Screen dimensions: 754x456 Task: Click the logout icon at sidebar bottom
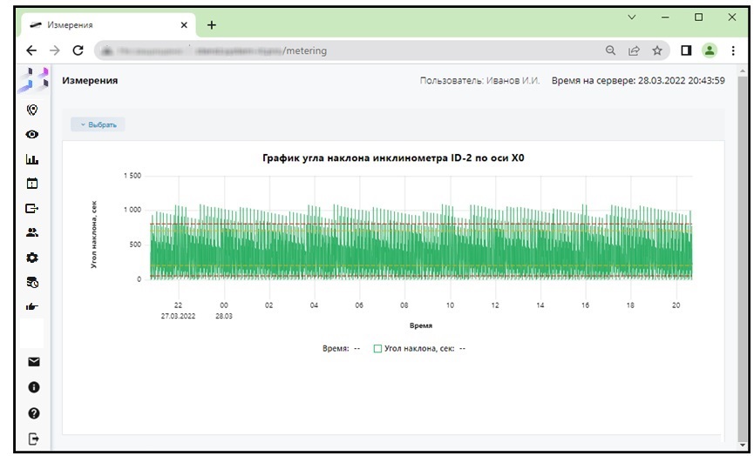click(x=34, y=439)
